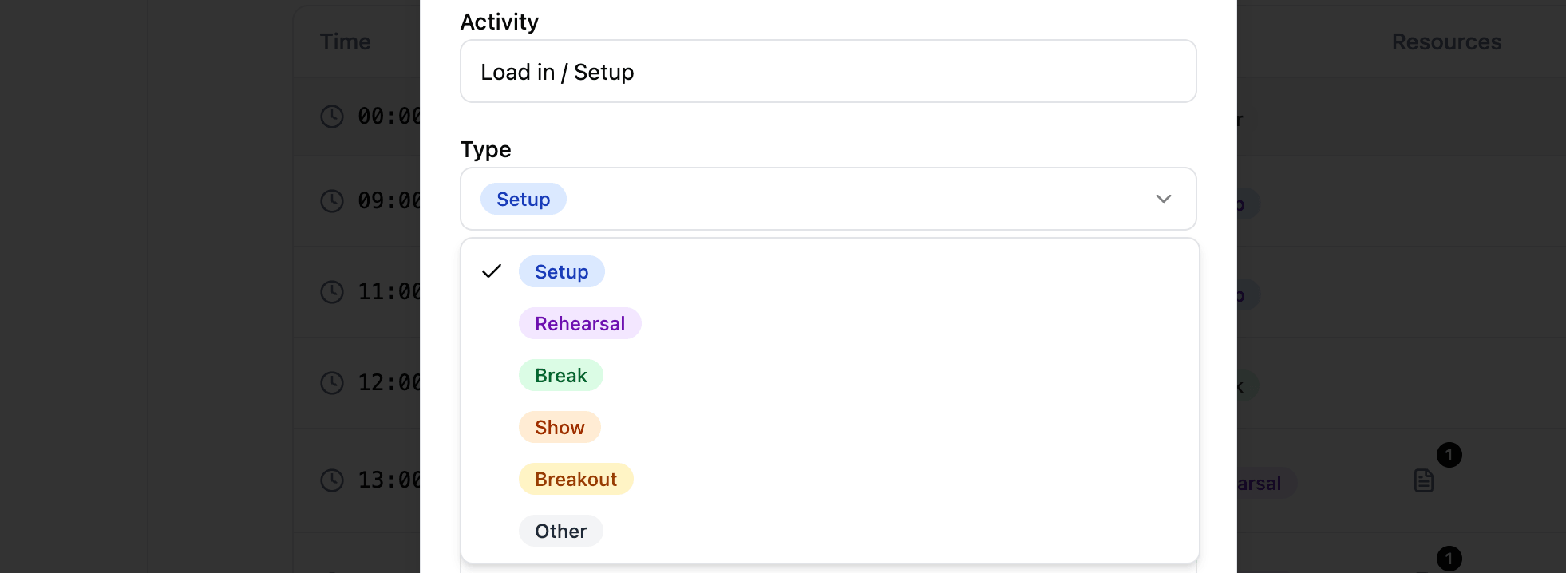
Task: Select the Show type option
Action: [x=560, y=427]
